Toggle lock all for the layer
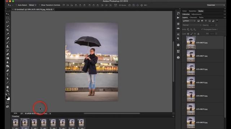231x129 pixels. tap(198, 34)
